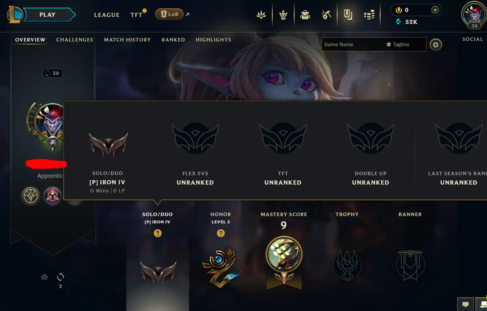Open Legends of Runeterra LoR link
The image size is (487, 311).
[170, 14]
